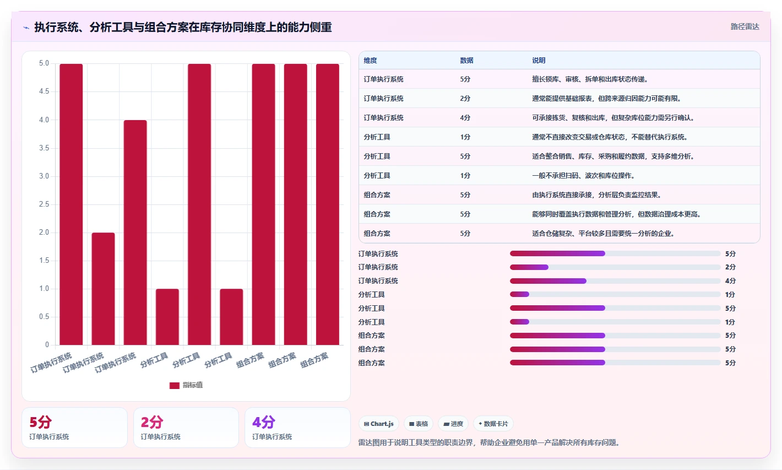Select the row 擅长锁库、审核、拆单和出库状态传递。

[559, 79]
